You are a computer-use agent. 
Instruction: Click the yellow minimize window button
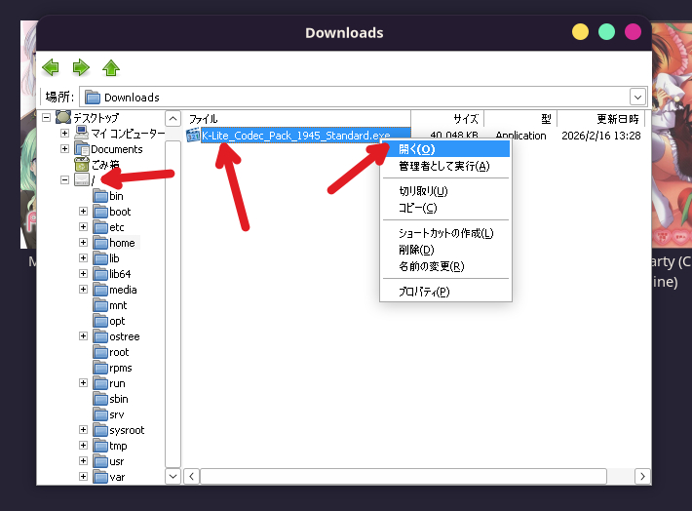click(x=580, y=32)
